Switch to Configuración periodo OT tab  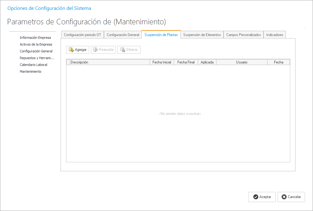[82, 35]
